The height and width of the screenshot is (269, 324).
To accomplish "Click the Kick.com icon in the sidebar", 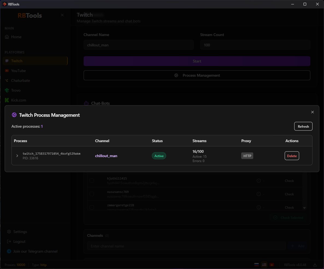I will [x=7, y=100].
